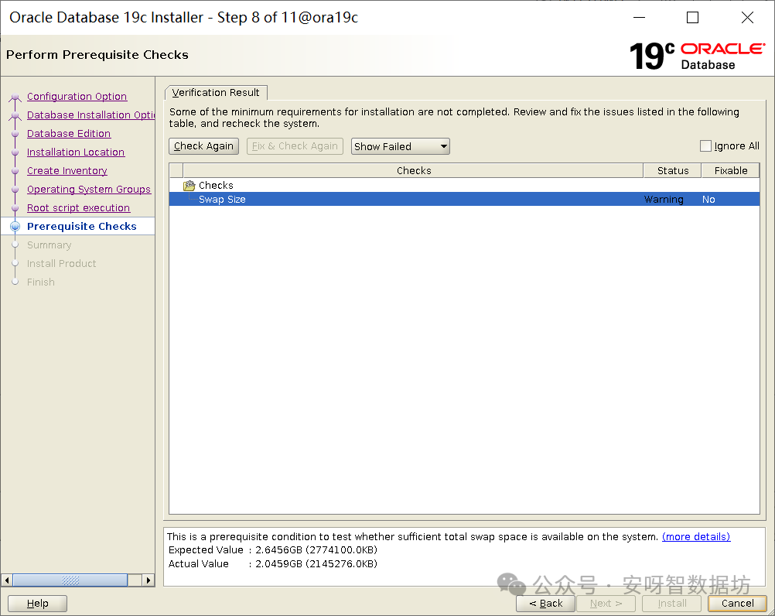Open Operating System Groups step
Screen dimensions: 775x616
[x=89, y=190]
